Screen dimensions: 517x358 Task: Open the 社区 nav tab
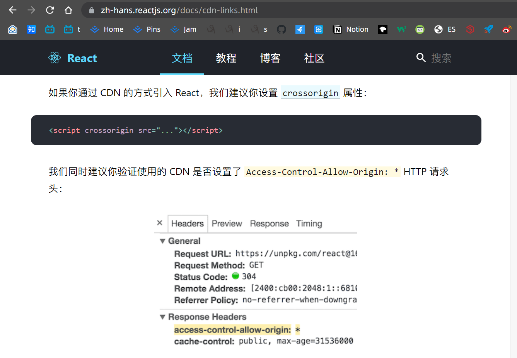coord(314,58)
